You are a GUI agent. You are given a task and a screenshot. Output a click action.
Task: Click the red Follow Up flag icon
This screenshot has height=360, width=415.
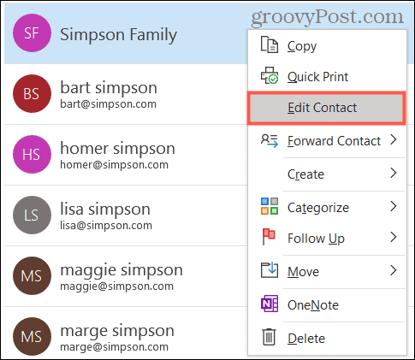click(269, 237)
